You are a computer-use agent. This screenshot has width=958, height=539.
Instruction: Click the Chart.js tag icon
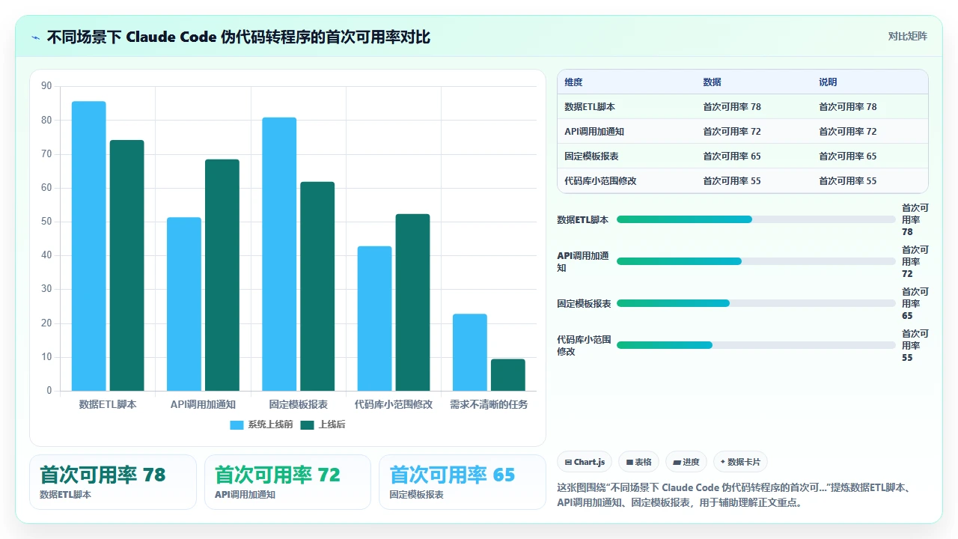[569, 463]
